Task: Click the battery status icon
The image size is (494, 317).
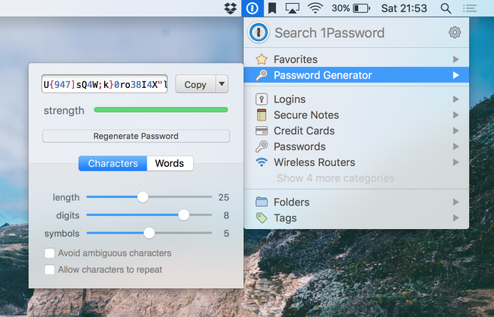Action: pyautogui.click(x=361, y=8)
